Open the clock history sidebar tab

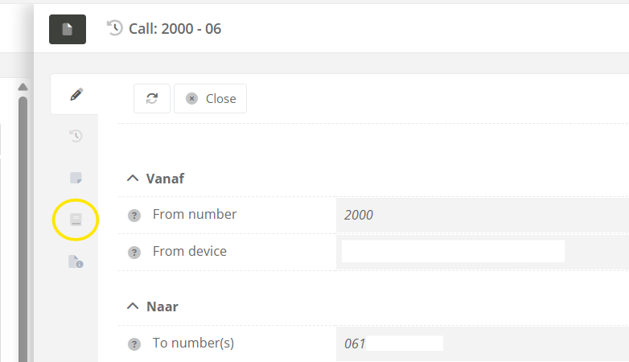click(76, 136)
